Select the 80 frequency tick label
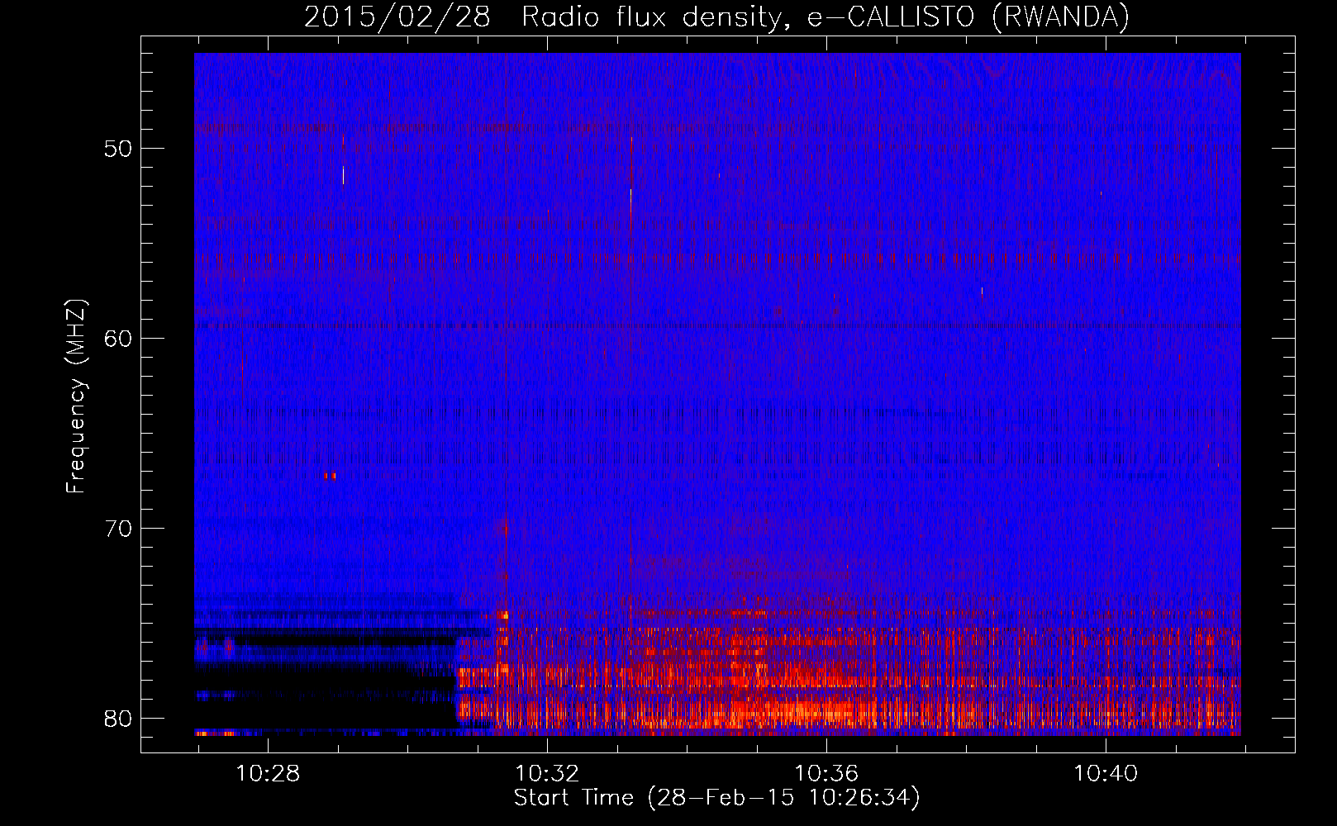Screen dimensions: 1337x826 [x=118, y=718]
